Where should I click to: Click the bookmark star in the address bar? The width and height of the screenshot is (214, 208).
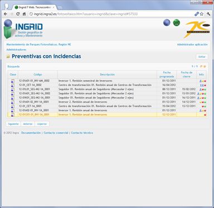(202, 14)
